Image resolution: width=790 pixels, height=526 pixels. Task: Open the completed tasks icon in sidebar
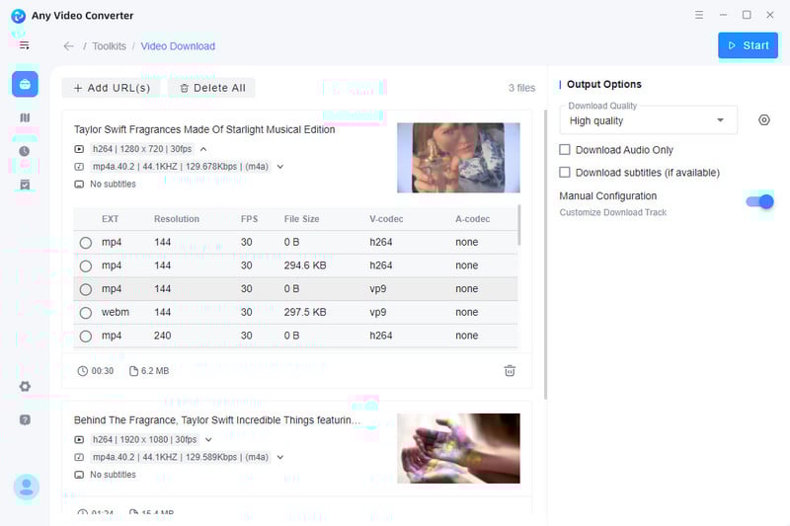[x=25, y=185]
